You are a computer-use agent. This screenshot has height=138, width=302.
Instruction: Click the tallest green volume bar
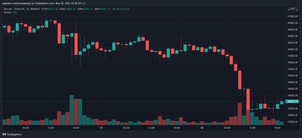tap(72, 110)
